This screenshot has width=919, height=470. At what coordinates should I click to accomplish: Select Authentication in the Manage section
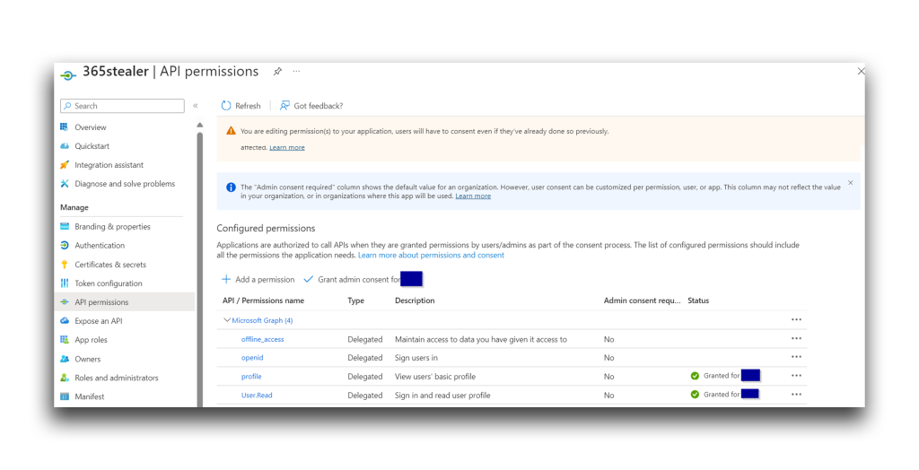point(100,246)
